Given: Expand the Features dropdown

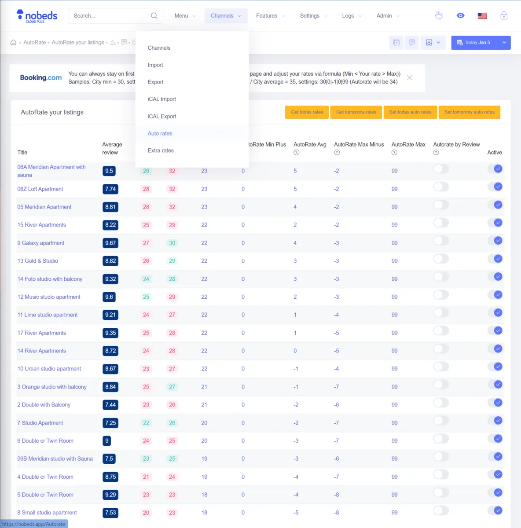Looking at the screenshot, I should (x=271, y=16).
